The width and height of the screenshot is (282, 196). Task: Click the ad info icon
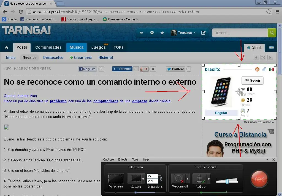click(272, 131)
